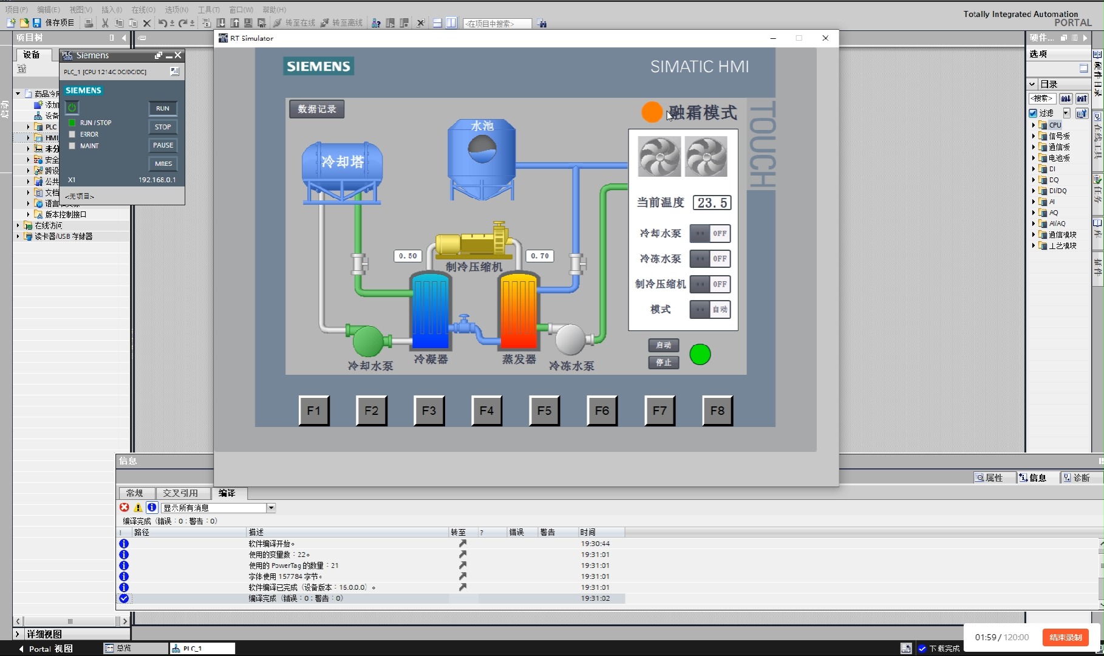Collapse the 目录 section chevron
Viewport: 1104px width, 656px height.
1032,84
